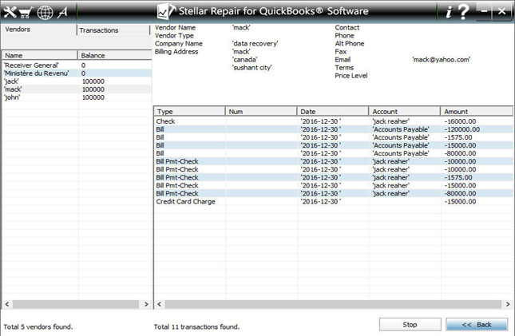
Task: Select the Credit Card Charge row
Action: pos(333,201)
